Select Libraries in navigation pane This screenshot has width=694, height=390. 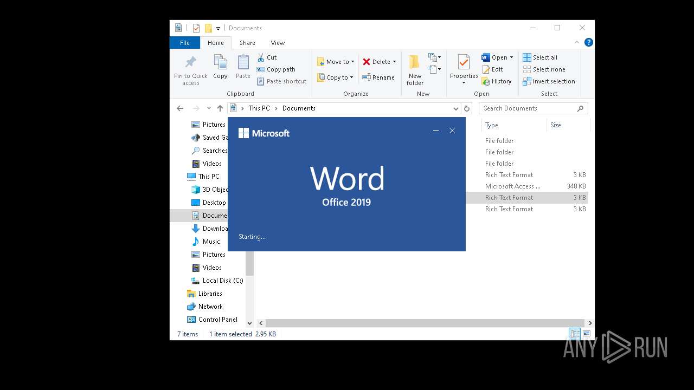(205, 294)
